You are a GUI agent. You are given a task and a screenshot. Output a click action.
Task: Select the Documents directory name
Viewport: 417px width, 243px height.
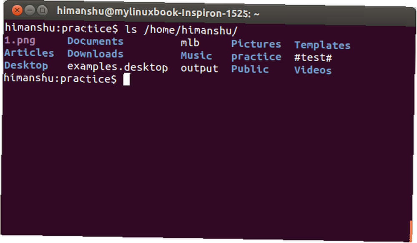(95, 41)
